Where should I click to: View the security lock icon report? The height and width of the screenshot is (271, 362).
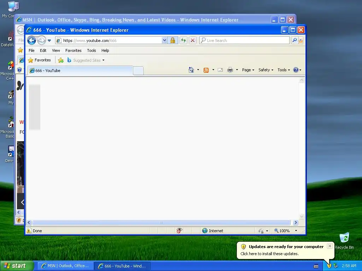(173, 41)
